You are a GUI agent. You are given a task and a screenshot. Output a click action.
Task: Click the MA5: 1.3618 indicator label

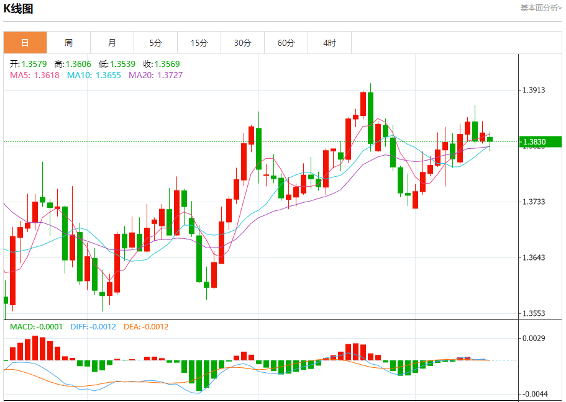35,75
